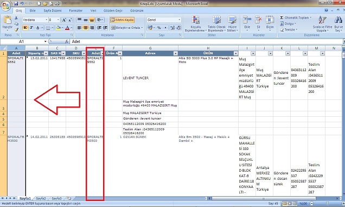Delete cells with the Sil button
Image resolution: width=345 pixels, height=207 pixels.
click(x=258, y=23)
